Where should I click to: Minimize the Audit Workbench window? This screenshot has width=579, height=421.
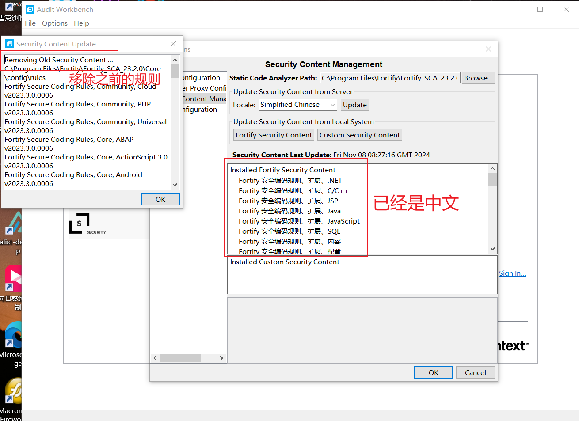pos(514,9)
